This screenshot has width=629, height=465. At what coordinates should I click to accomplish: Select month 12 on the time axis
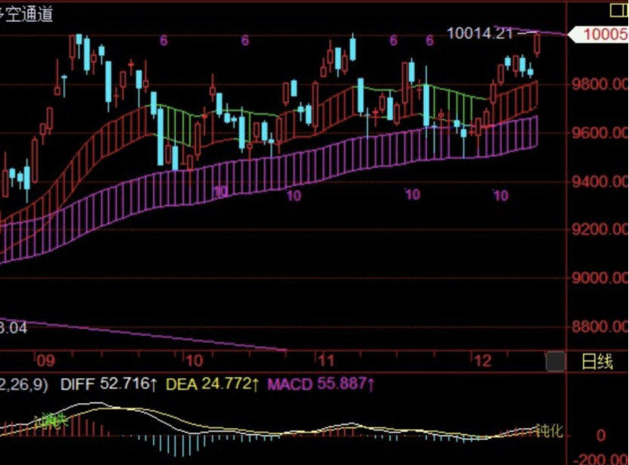(x=483, y=361)
